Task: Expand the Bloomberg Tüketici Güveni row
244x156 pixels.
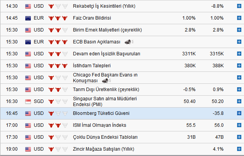Action: pyautogui.click(x=239, y=113)
